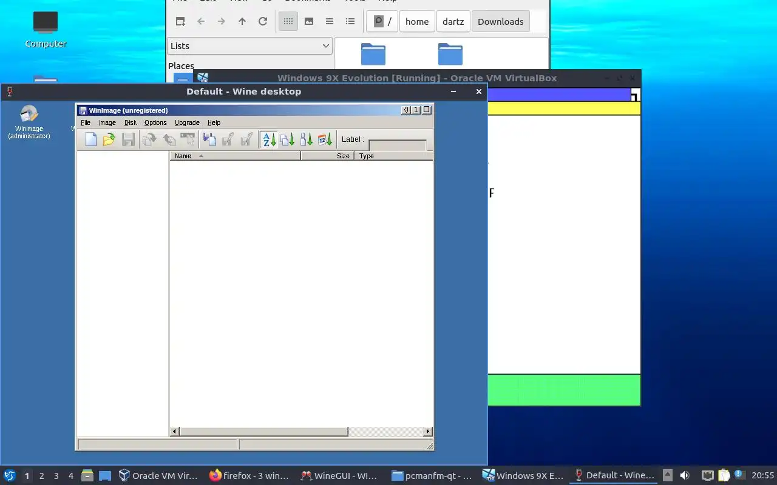The height and width of the screenshot is (485, 777).
Task: Click show desktop icon in the taskbar
Action: tap(105, 476)
